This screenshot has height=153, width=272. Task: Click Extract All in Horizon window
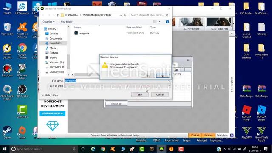pyautogui.click(x=116, y=104)
